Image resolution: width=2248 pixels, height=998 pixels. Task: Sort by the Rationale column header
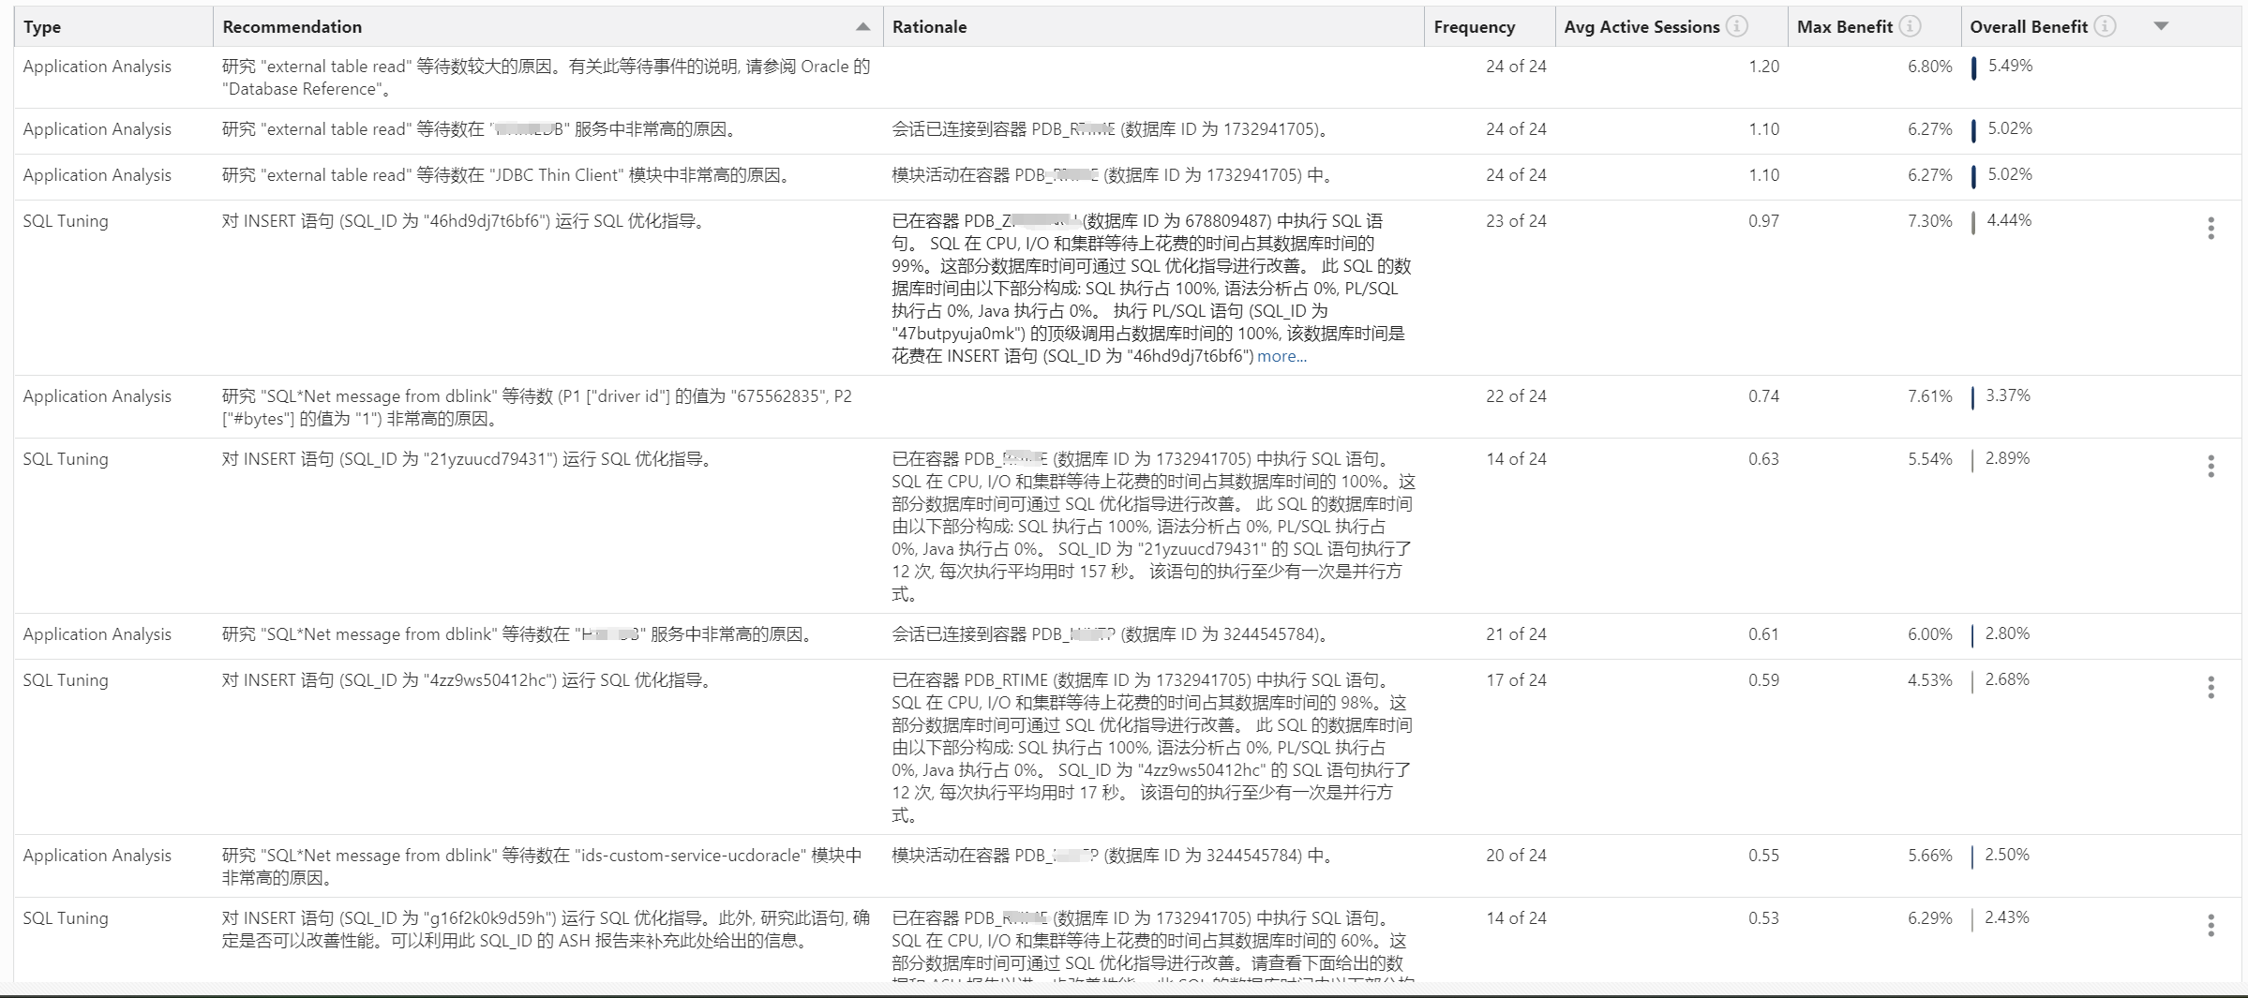(929, 27)
